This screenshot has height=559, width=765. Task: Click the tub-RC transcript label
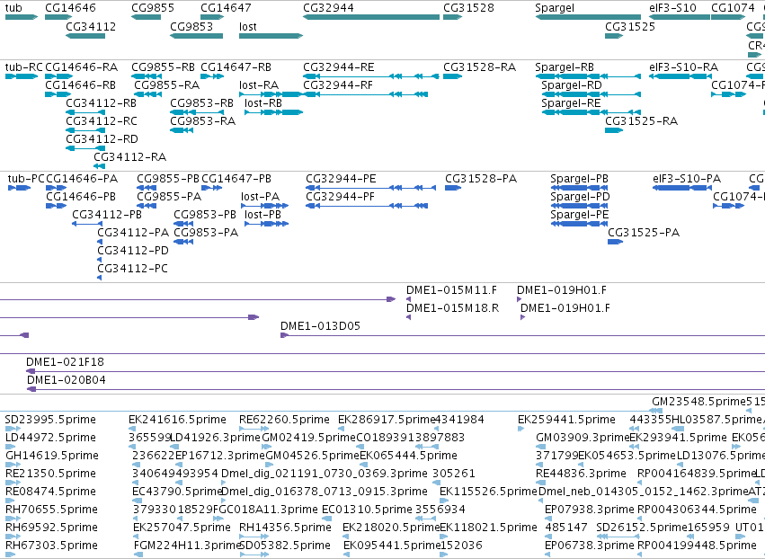click(x=24, y=67)
